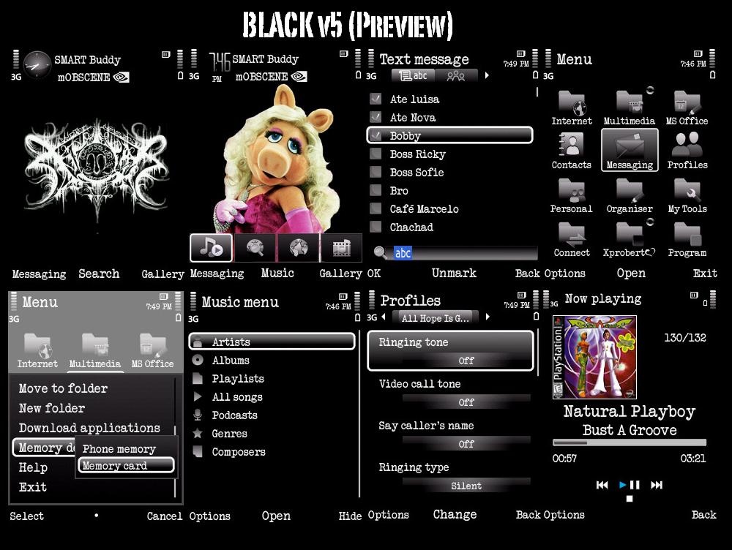Screen dimensions: 732x550
Task: Click Exit softkey under main Menu
Action: tap(704, 273)
